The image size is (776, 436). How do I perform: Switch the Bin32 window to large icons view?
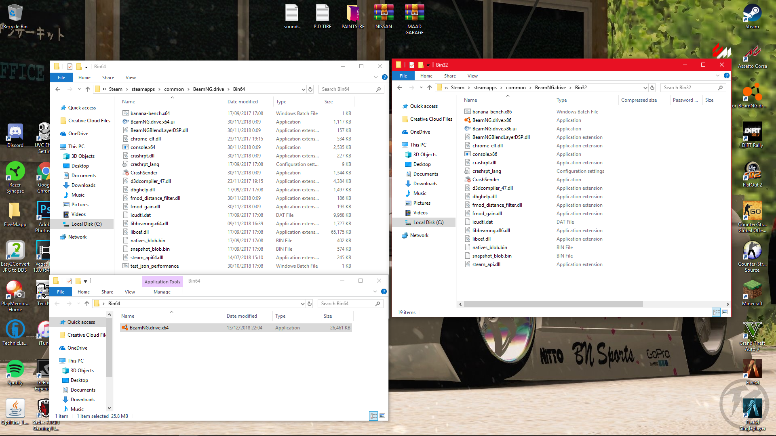(x=725, y=312)
